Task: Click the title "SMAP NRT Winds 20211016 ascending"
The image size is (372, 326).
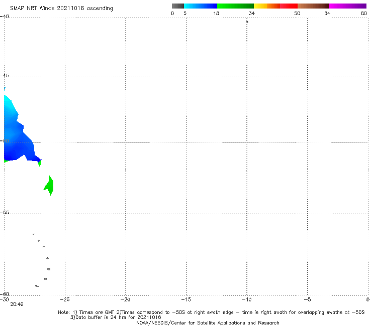Action: pos(61,8)
